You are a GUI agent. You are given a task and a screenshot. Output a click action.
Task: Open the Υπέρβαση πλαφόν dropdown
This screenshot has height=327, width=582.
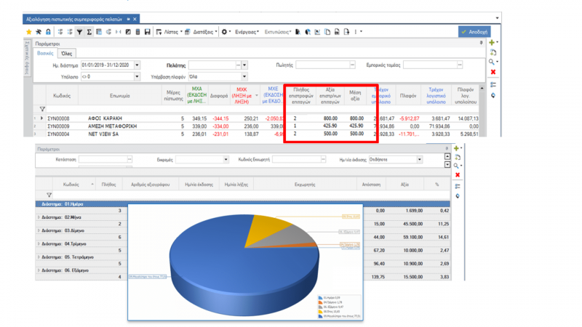pos(244,77)
